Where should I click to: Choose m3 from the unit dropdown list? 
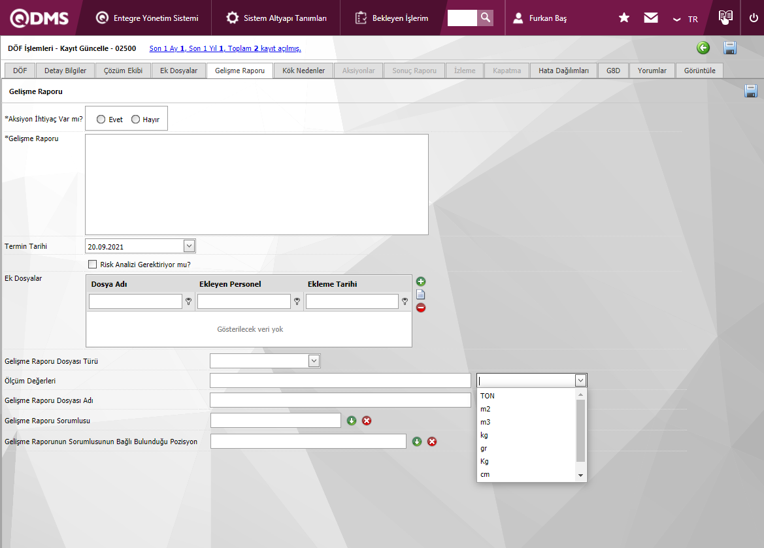(485, 422)
